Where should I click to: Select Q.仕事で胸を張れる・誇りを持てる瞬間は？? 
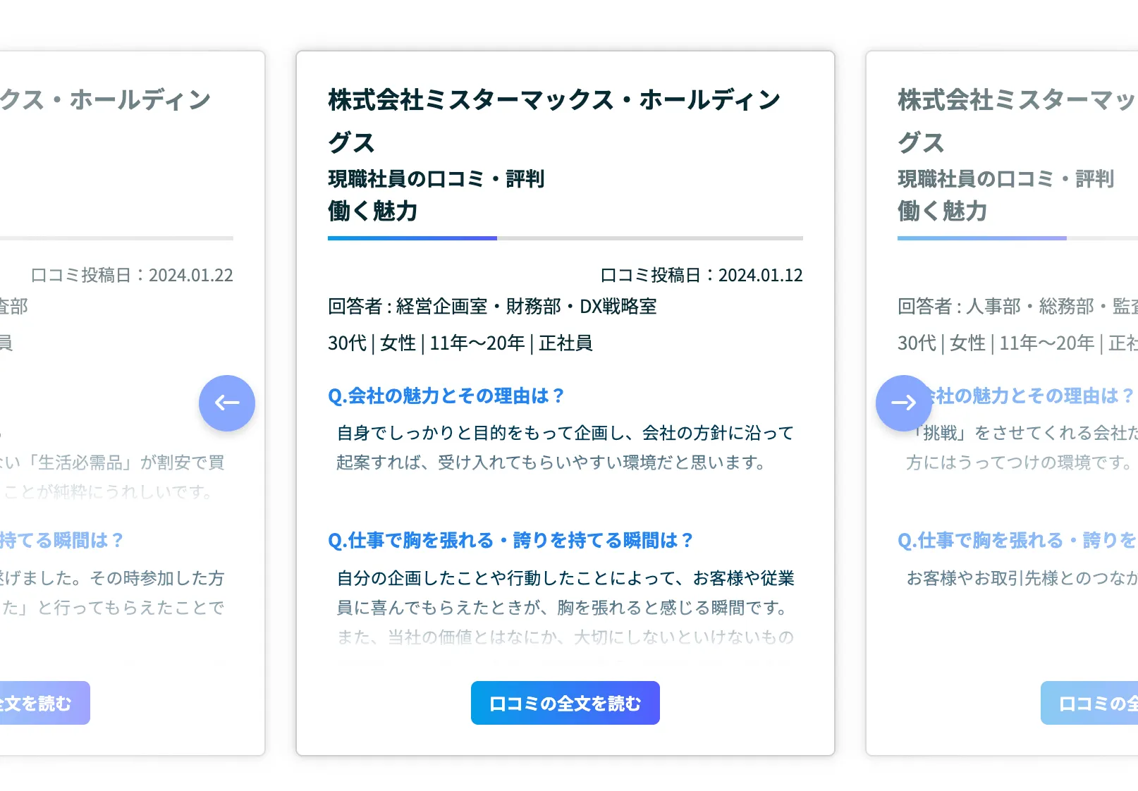click(509, 540)
